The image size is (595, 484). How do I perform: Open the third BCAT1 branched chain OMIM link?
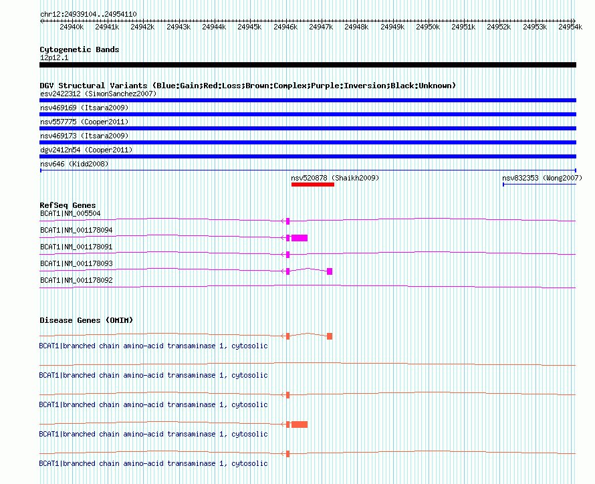[x=153, y=404]
